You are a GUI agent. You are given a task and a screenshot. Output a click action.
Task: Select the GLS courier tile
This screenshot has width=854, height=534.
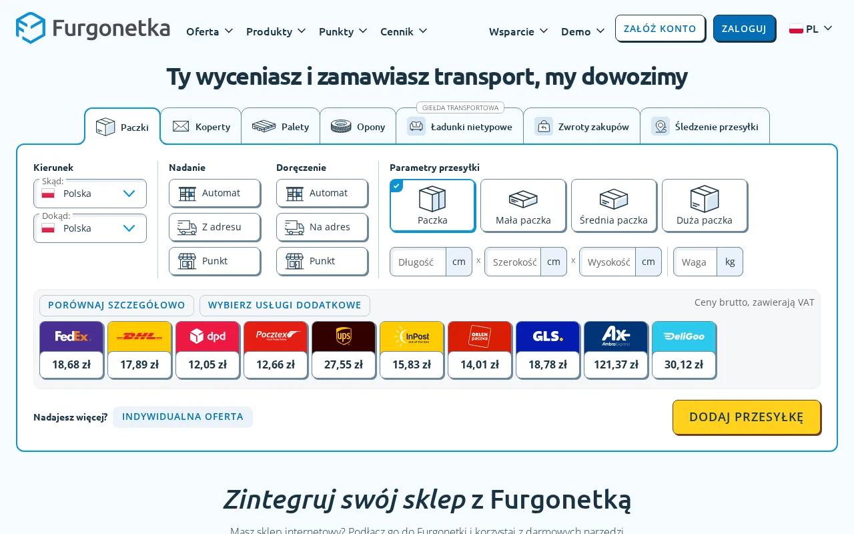pos(548,350)
